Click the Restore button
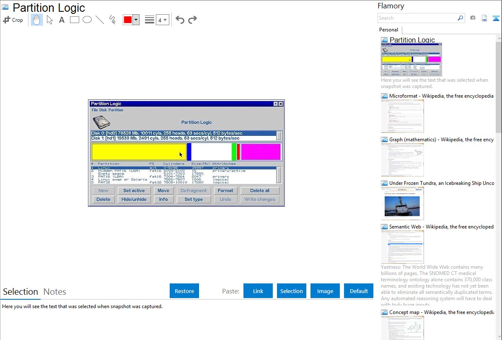Viewport: 502px width, 340px height. point(184,291)
